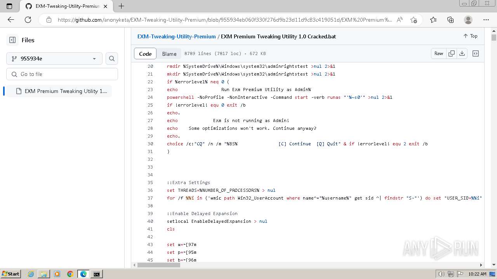Click the Raw button
The width and height of the screenshot is (497, 279).
click(x=439, y=53)
